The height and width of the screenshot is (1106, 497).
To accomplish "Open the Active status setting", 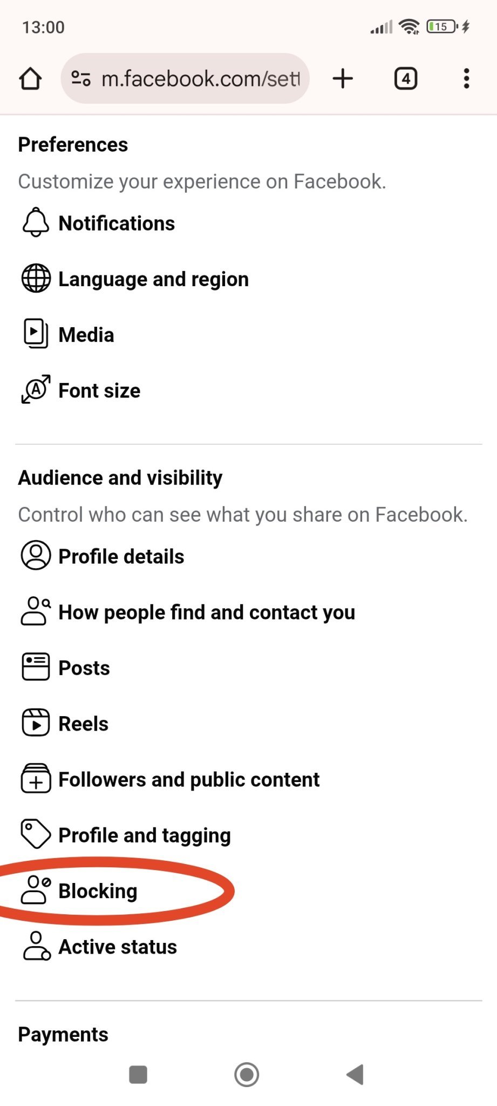I will (x=118, y=947).
